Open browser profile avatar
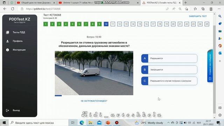The height and width of the screenshot is (126, 224). (x=211, y=9)
